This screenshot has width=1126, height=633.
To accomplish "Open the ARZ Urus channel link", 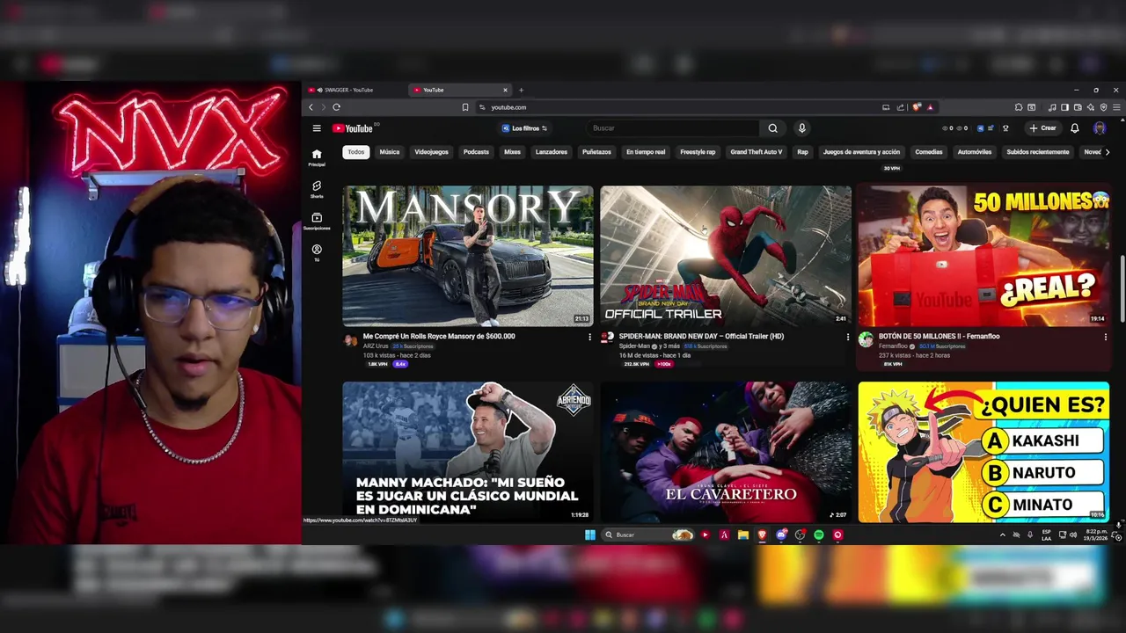I will pyautogui.click(x=376, y=346).
